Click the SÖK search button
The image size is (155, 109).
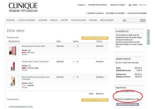[143, 20]
